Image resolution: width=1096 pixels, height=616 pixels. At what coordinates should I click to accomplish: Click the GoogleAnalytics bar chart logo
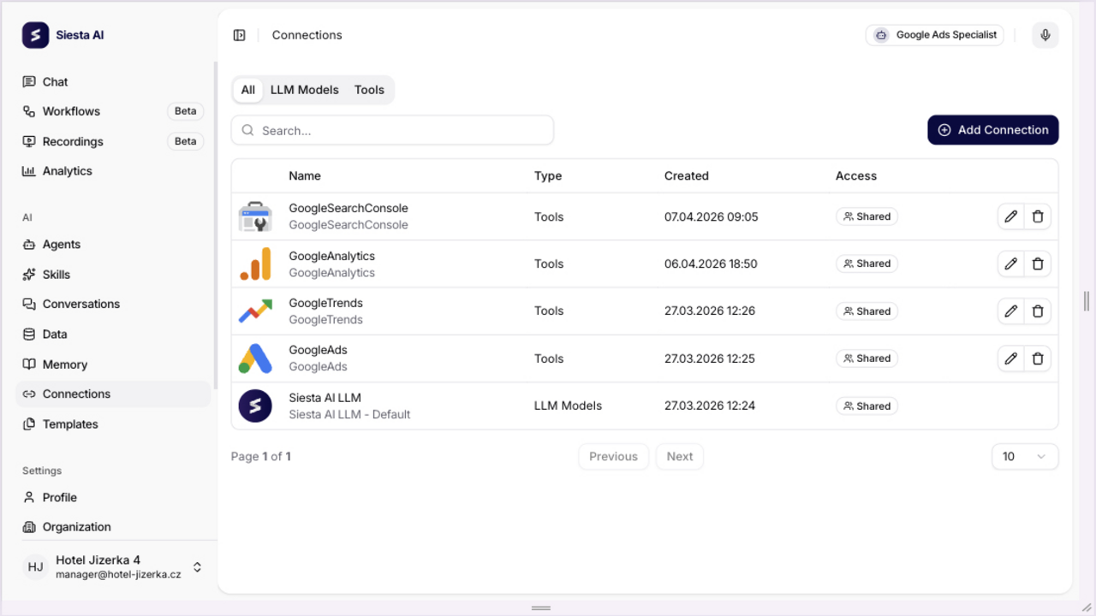coord(255,264)
